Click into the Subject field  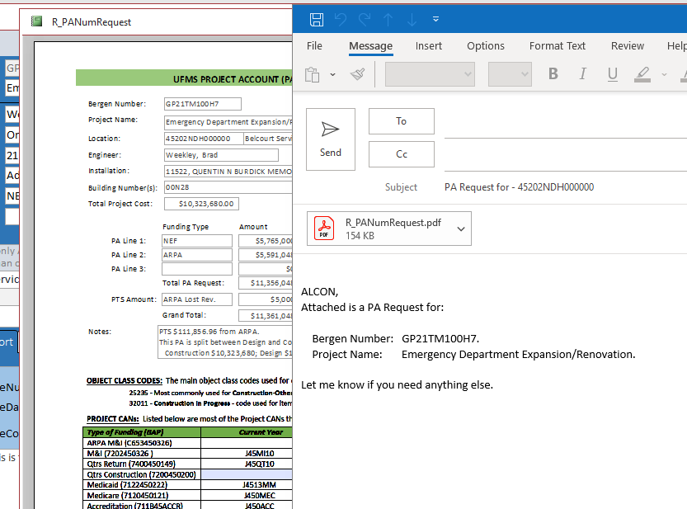coord(561,187)
